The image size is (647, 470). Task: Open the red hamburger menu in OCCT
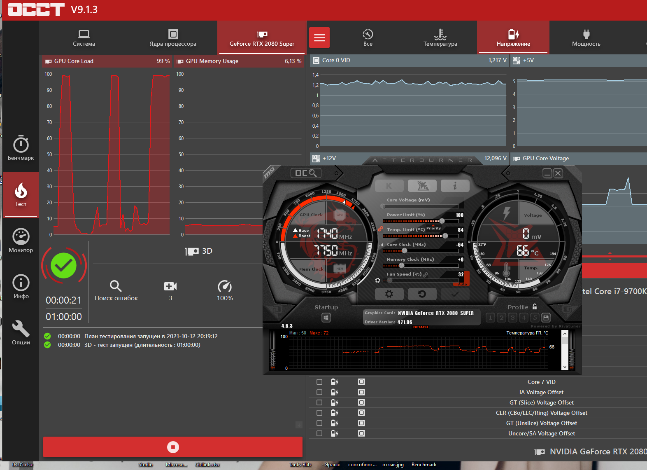[x=319, y=38]
